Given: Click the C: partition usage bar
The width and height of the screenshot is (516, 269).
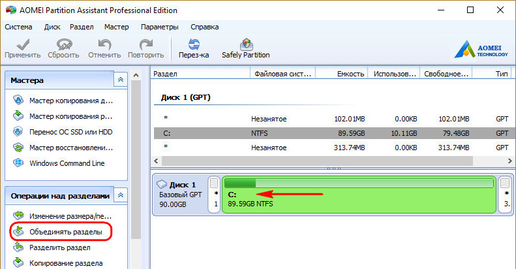Looking at the screenshot, I should click(x=359, y=183).
